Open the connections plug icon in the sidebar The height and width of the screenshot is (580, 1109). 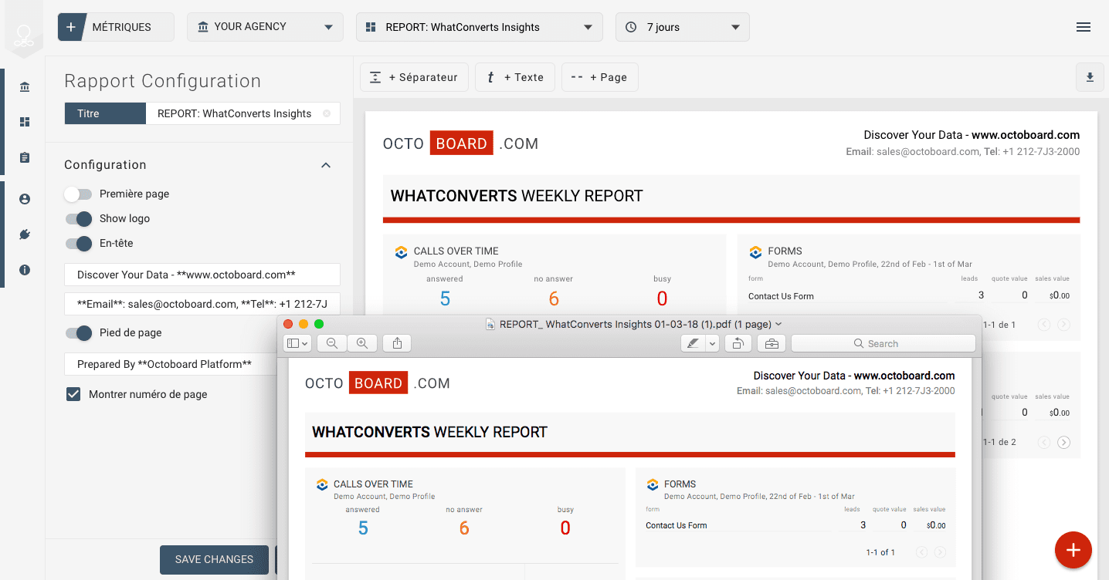click(x=25, y=234)
